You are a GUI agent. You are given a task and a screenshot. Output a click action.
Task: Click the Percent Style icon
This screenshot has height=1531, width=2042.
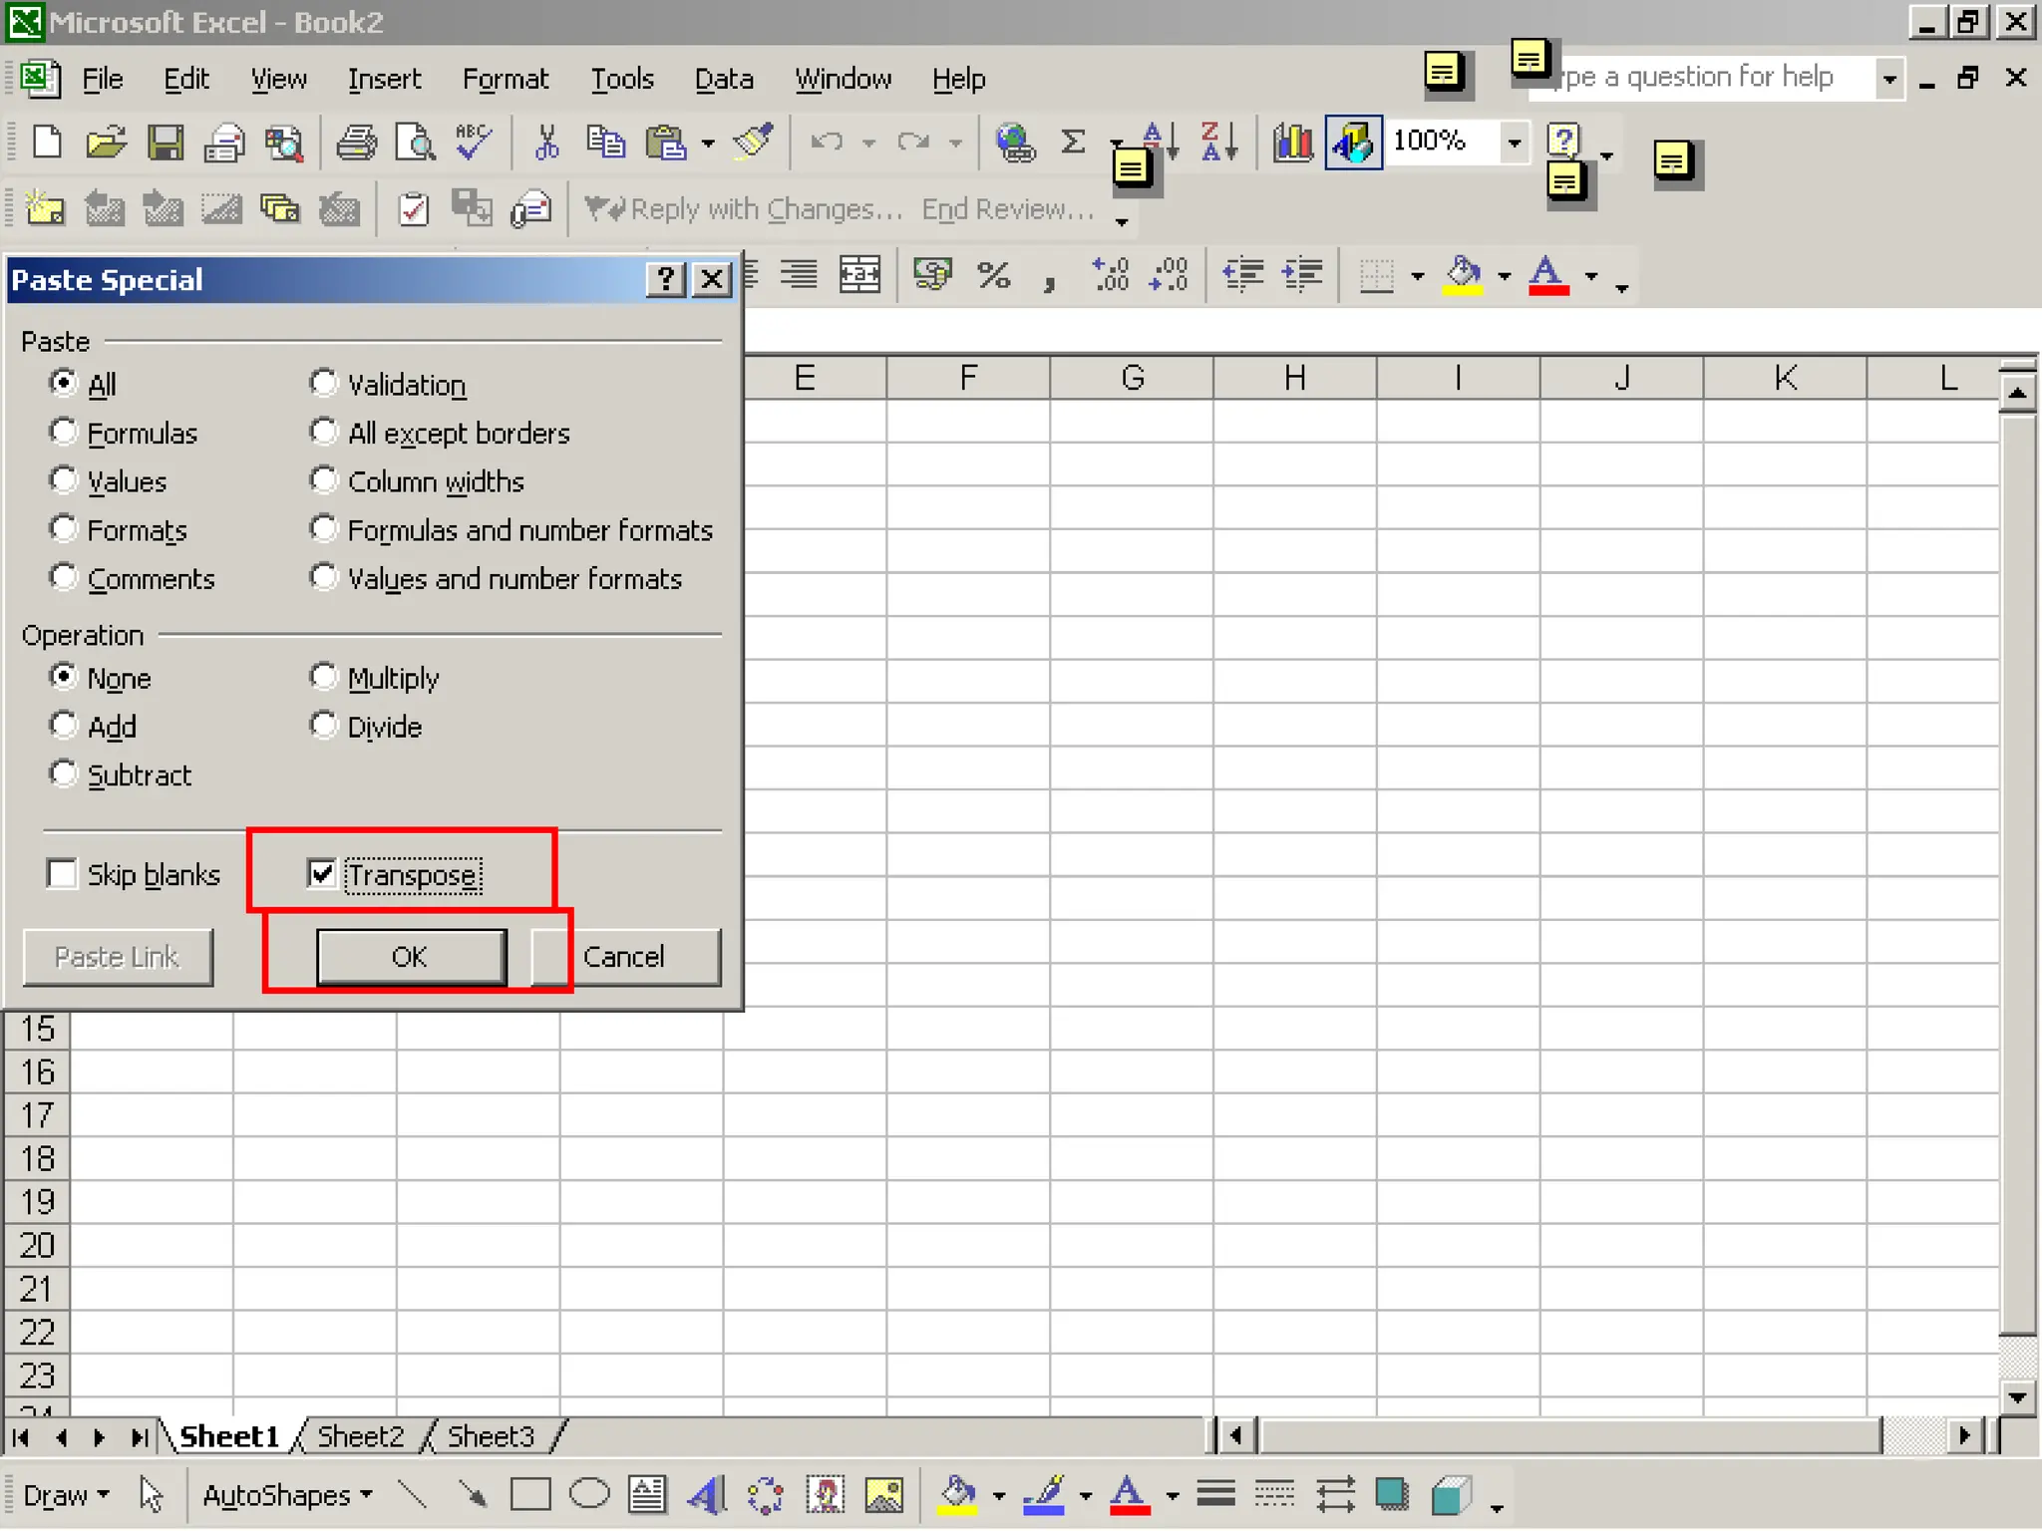coord(993,275)
